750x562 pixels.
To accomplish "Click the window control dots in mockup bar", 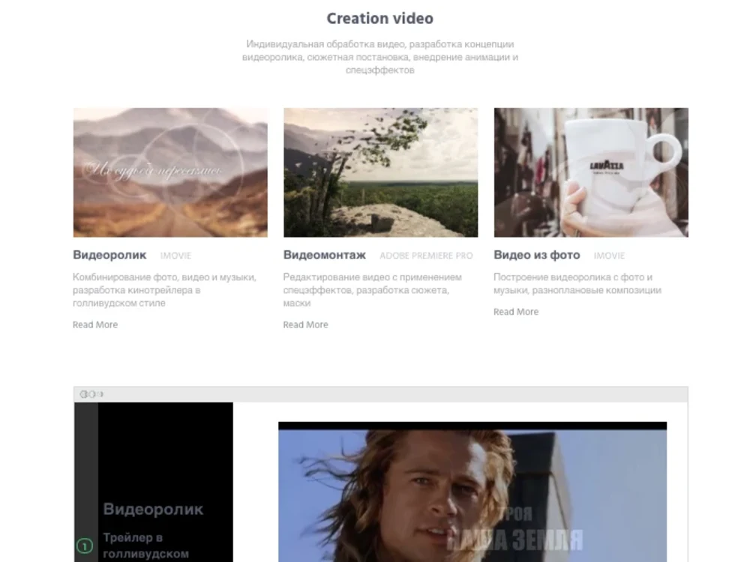I will point(91,394).
